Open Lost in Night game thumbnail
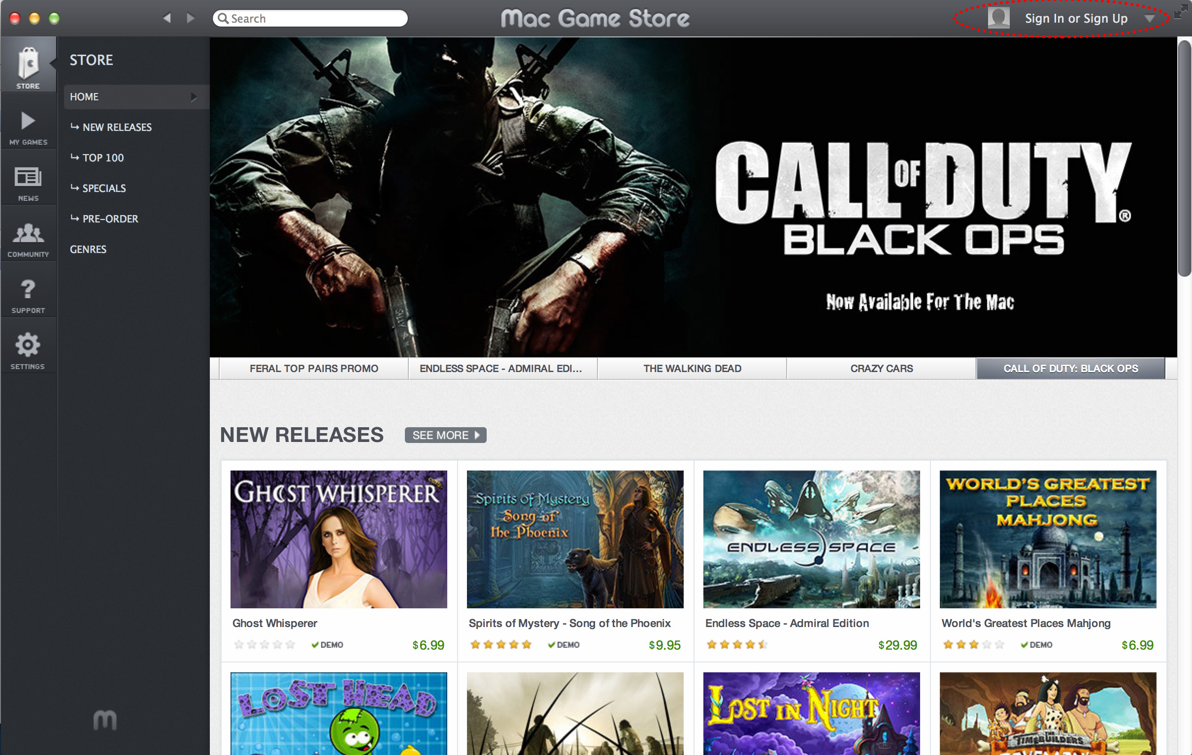The image size is (1192, 755). coord(811,714)
